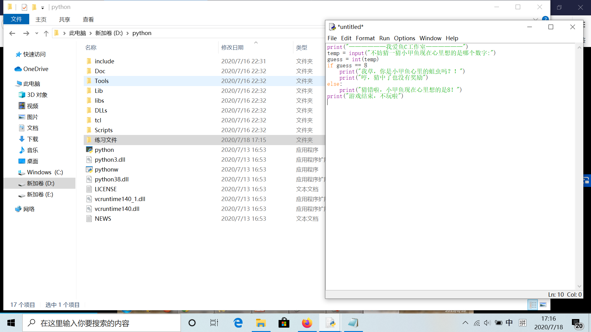Open quick access toolbar customize dropdown
This screenshot has width=591, height=332.
click(x=42, y=7)
